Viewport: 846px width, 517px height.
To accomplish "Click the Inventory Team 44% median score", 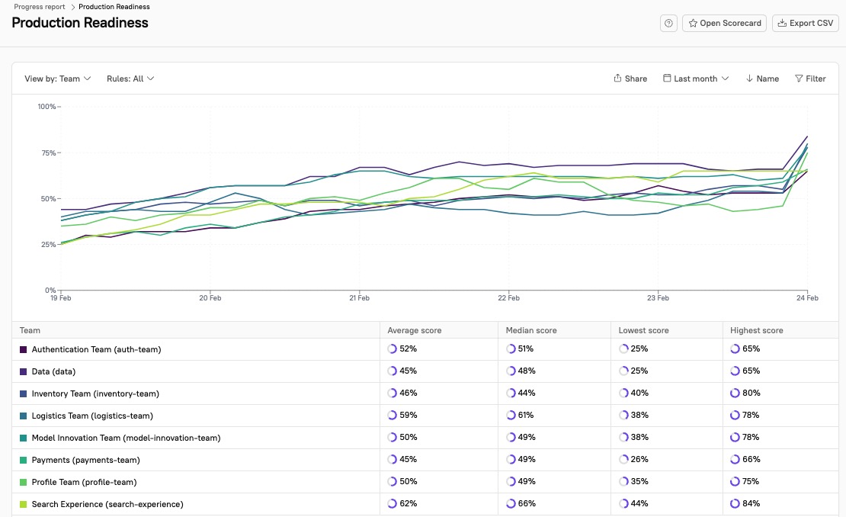I will click(x=527, y=393).
